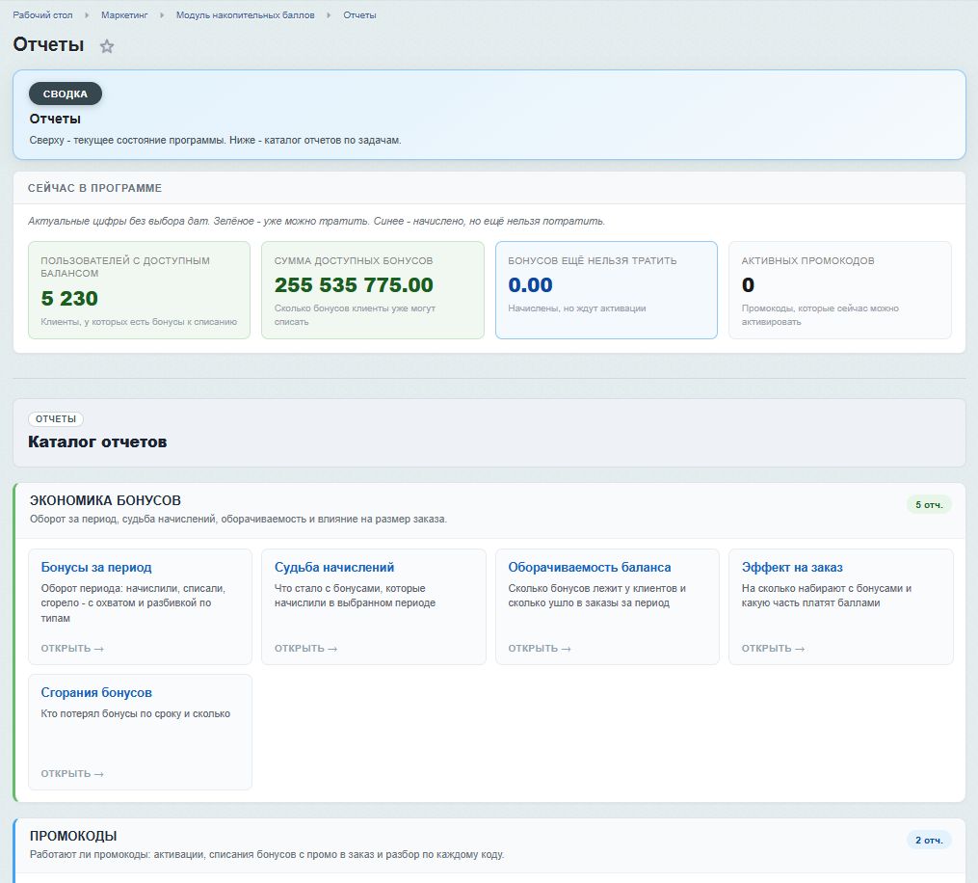Select the 0.00 value for locked bonuses
The image size is (978, 883).
pyautogui.click(x=530, y=284)
